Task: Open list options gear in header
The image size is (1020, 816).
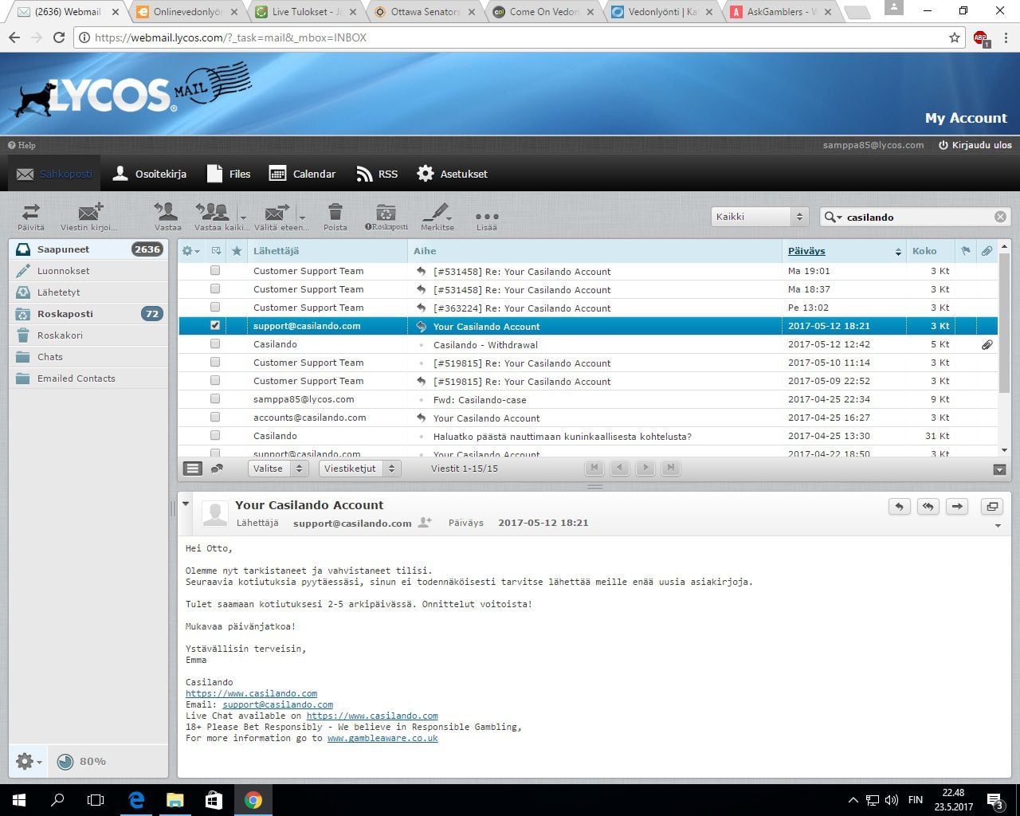Action: [x=190, y=251]
